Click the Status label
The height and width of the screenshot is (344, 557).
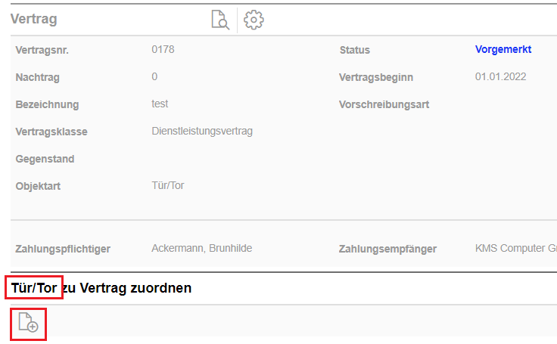(354, 50)
